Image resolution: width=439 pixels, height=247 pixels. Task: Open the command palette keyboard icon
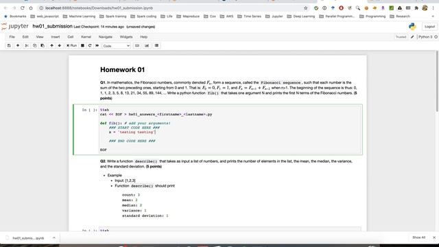(x=137, y=46)
